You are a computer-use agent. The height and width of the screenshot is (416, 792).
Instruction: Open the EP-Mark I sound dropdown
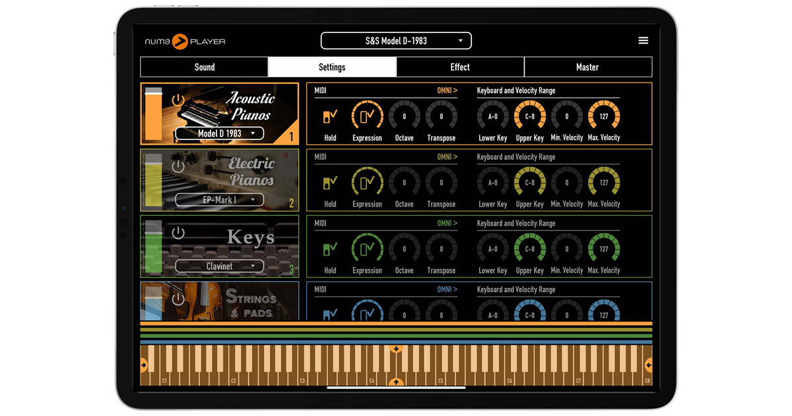point(220,199)
